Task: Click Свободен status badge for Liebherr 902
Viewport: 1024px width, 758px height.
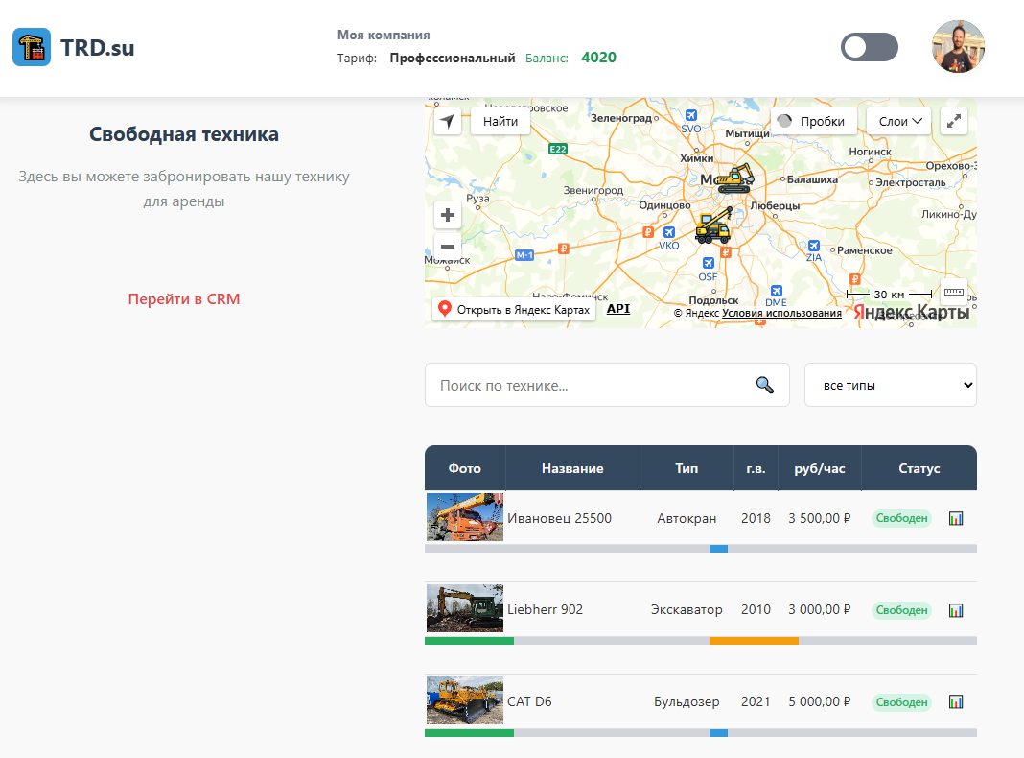Action: click(901, 610)
